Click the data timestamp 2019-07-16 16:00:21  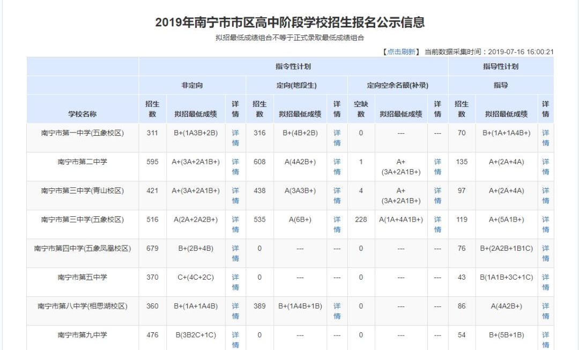521,52
